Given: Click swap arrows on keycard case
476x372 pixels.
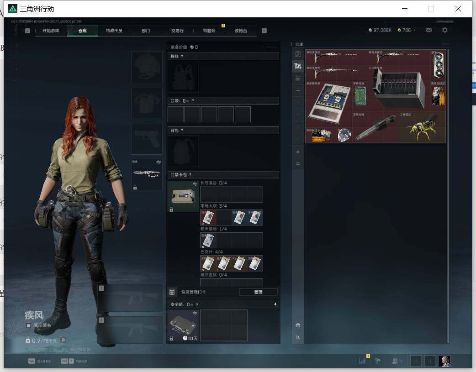Looking at the screenshot, I should pos(195,184).
